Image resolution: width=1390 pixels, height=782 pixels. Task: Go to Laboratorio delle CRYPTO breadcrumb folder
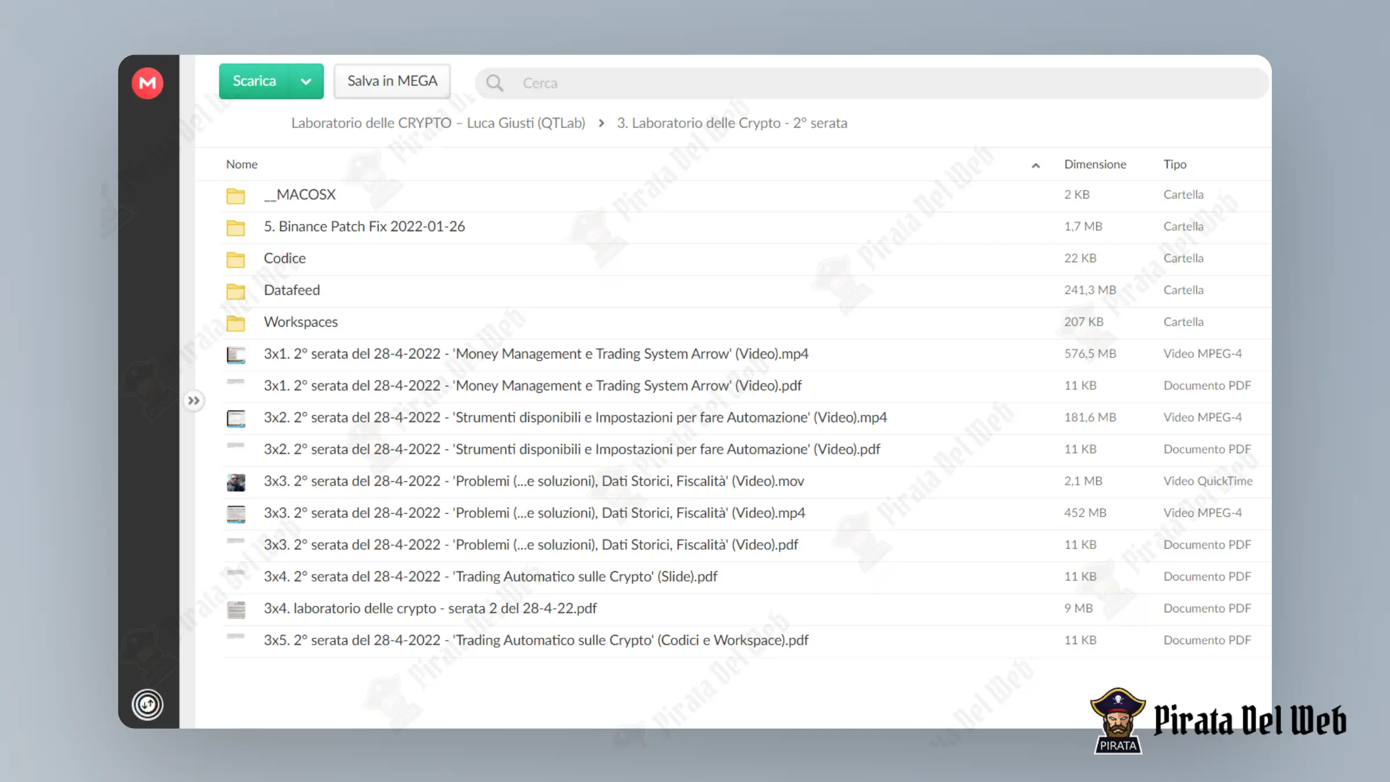tap(438, 123)
